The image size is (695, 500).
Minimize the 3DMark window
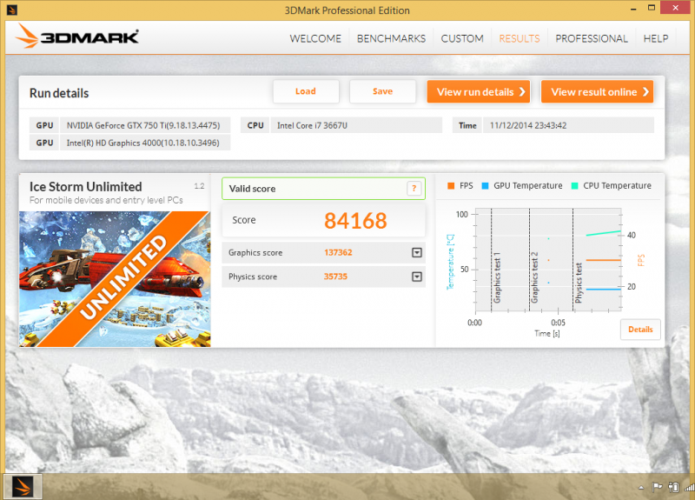(633, 9)
